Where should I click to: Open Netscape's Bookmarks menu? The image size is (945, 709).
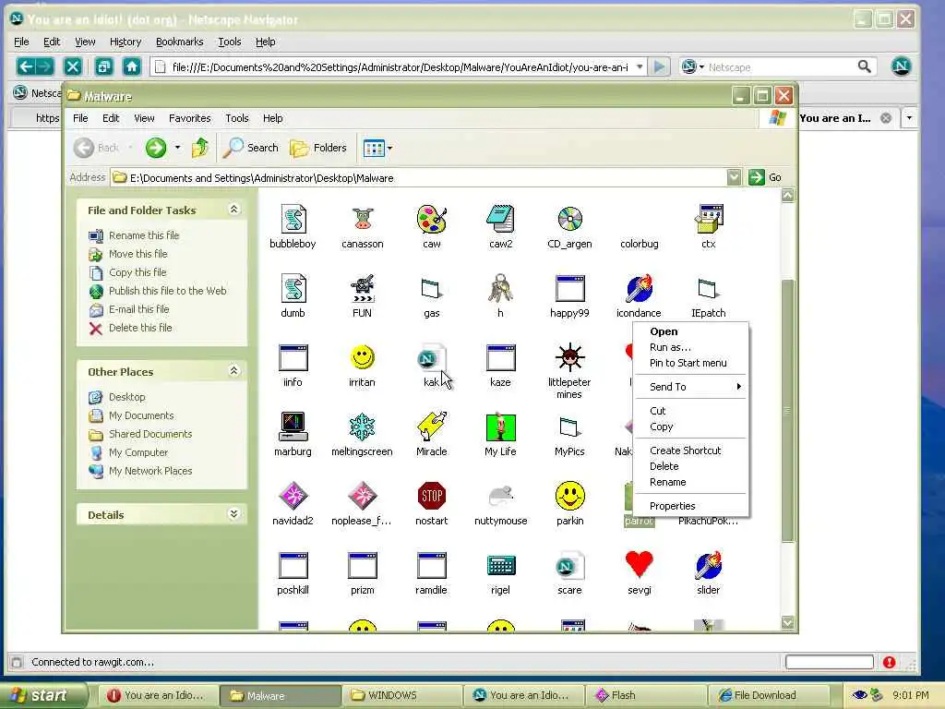(180, 42)
